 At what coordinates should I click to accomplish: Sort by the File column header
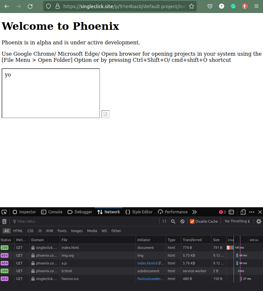click(98, 240)
